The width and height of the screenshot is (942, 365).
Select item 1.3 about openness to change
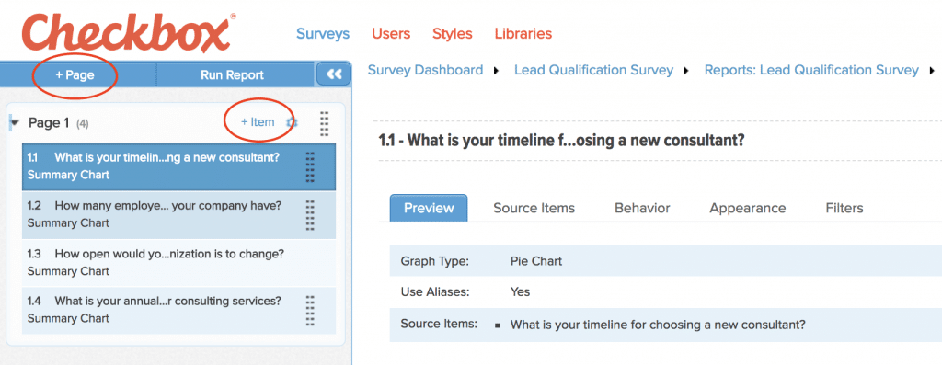click(179, 262)
